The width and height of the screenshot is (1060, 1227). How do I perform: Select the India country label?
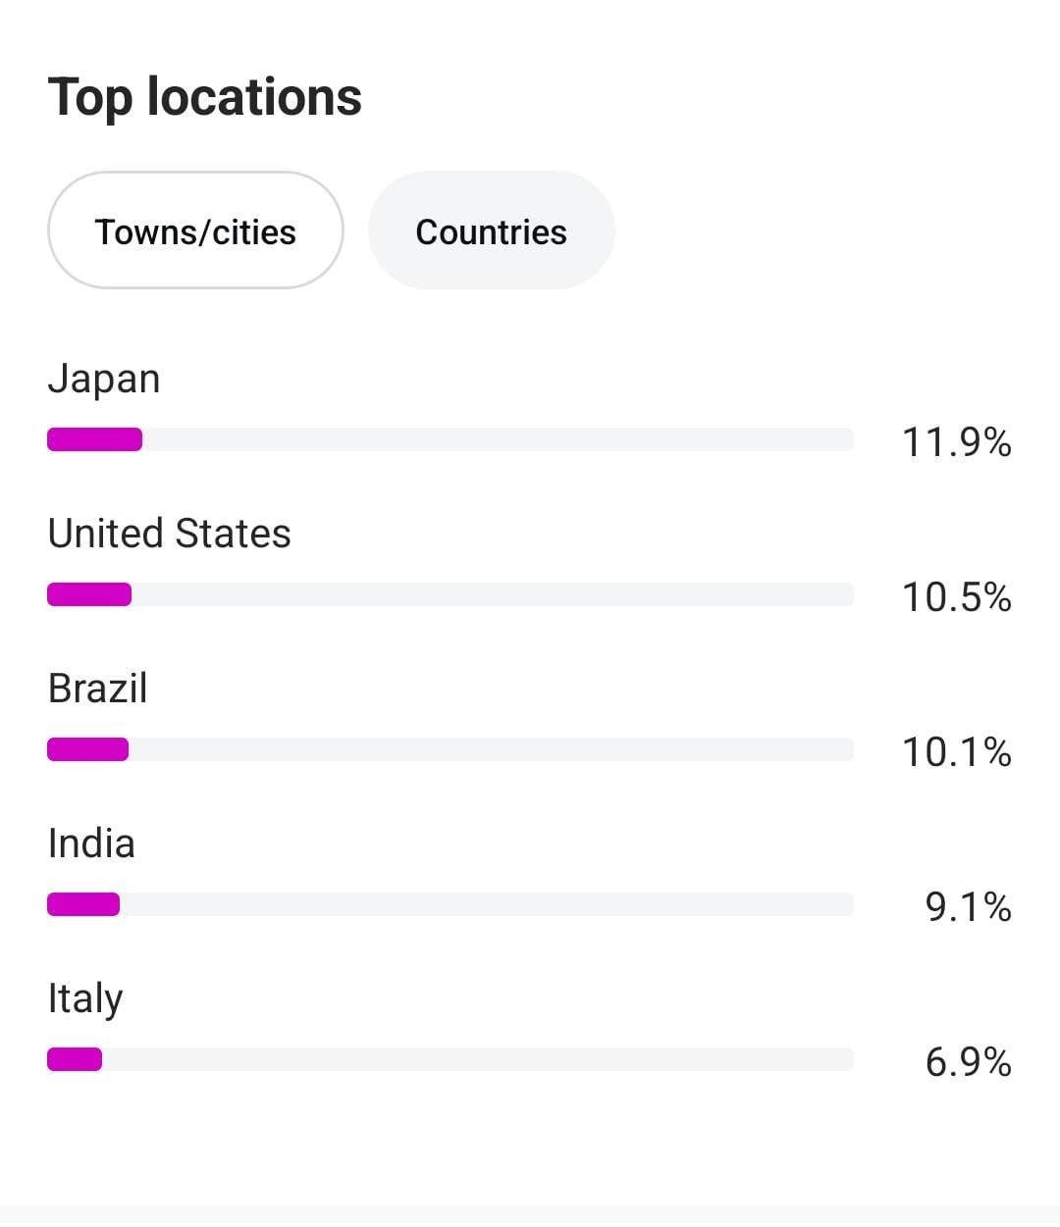(x=91, y=844)
